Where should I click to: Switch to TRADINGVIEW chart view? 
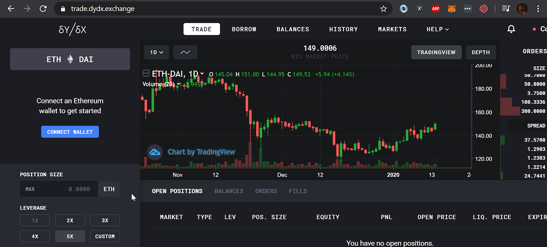click(436, 52)
